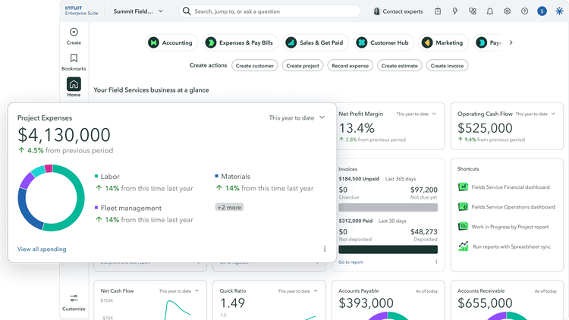
Task: Open the user profile avatar
Action: click(x=542, y=11)
